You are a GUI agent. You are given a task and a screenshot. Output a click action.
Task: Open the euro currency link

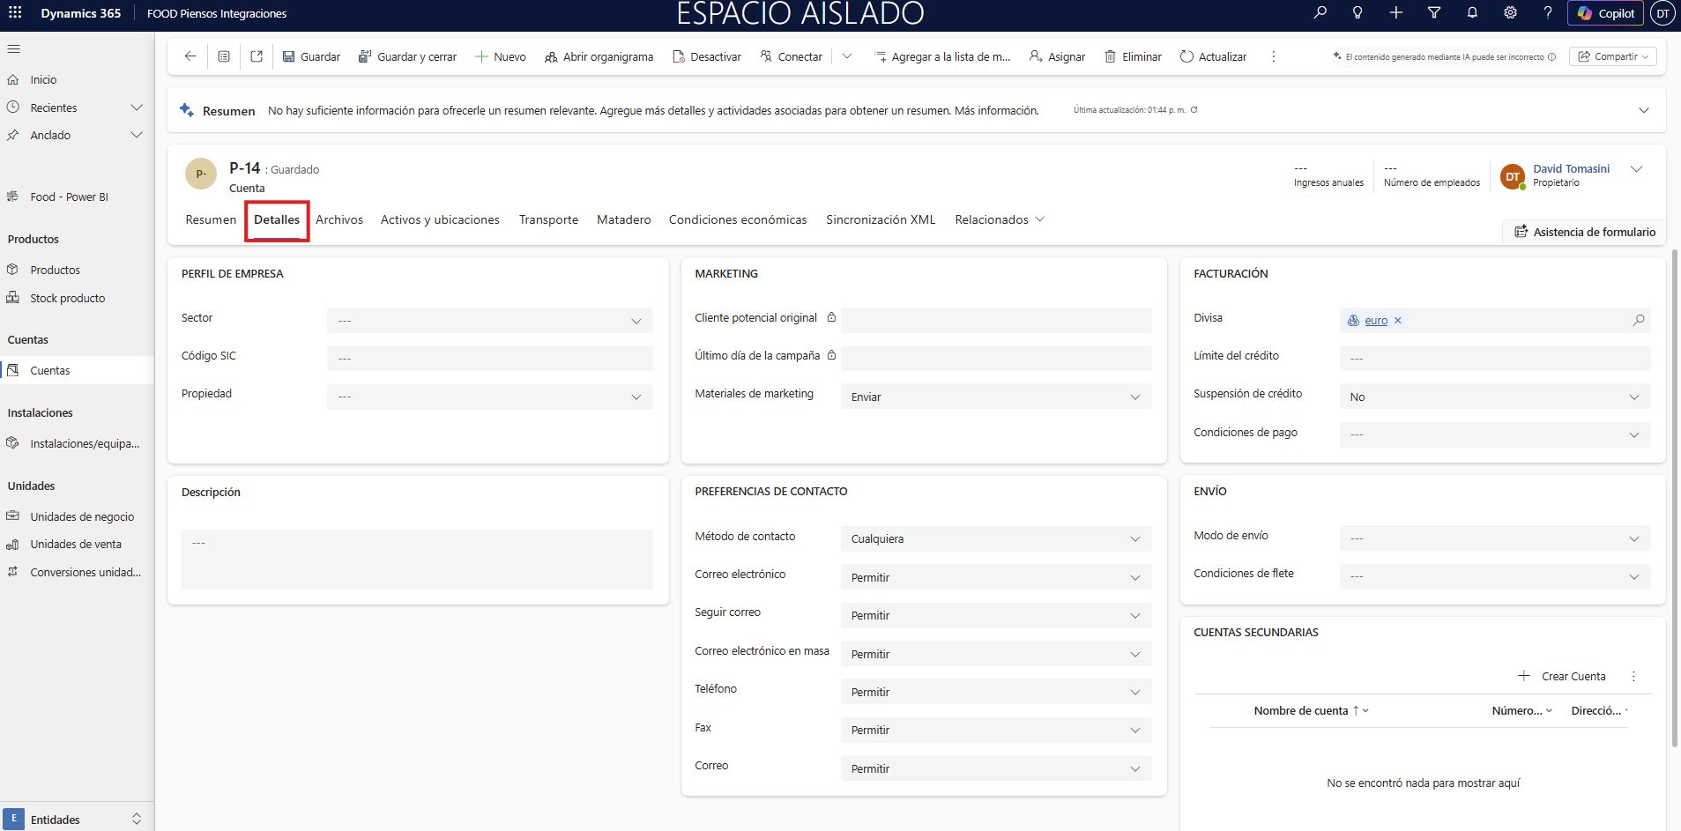(x=1375, y=321)
